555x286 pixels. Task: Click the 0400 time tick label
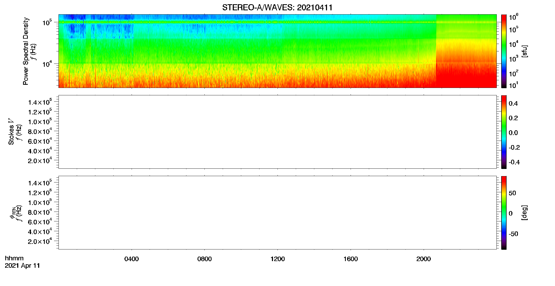[x=132, y=259]
